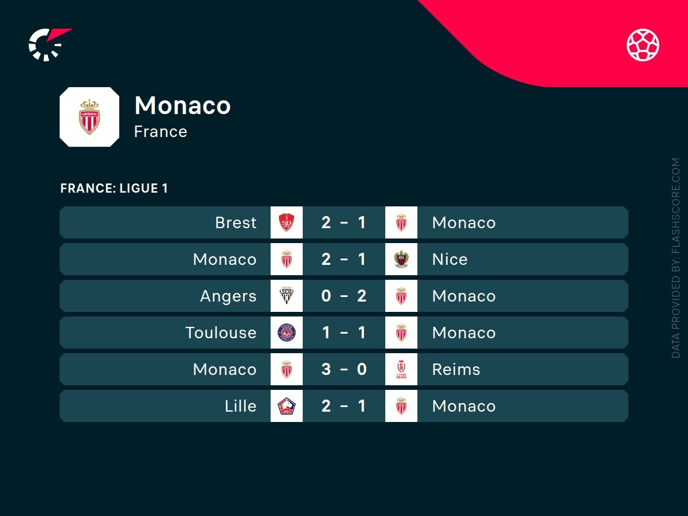
Task: Click the Brest team name
Action: point(236,222)
